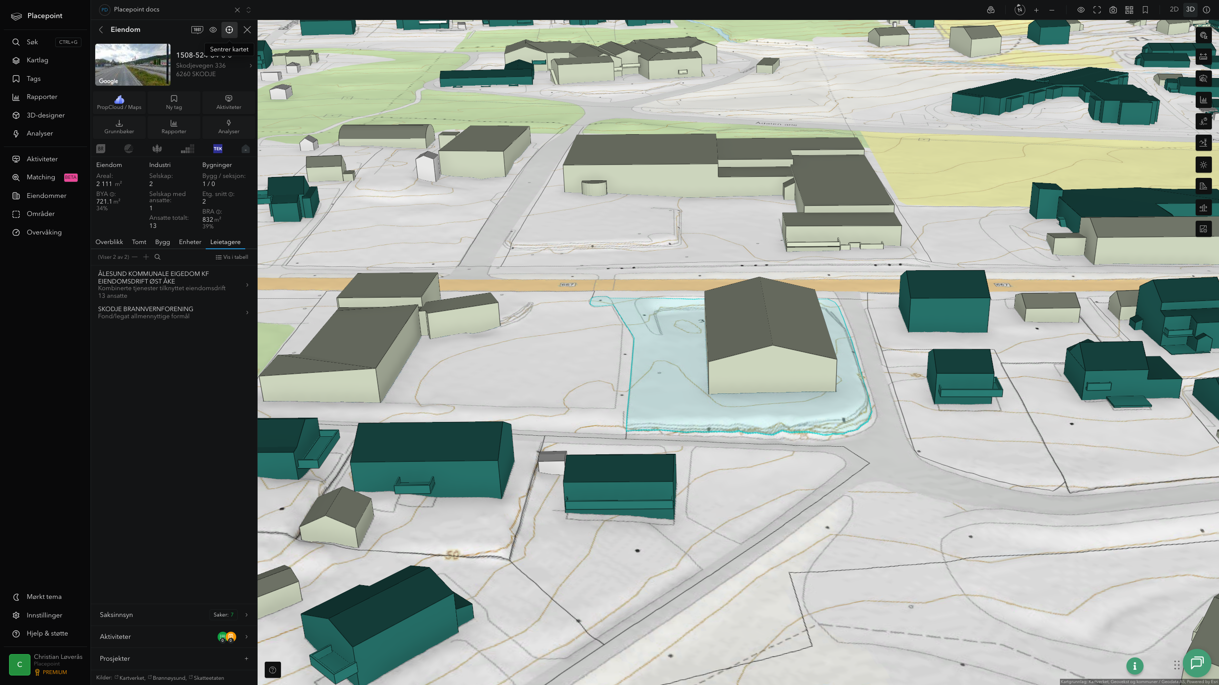This screenshot has height=685, width=1219.
Task: Expand the tenant list with the plus icon
Action: [146, 257]
